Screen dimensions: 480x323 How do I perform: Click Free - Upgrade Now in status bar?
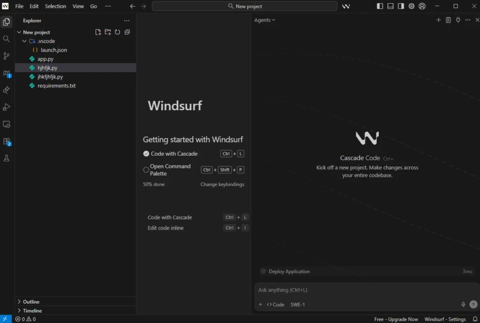click(x=396, y=319)
